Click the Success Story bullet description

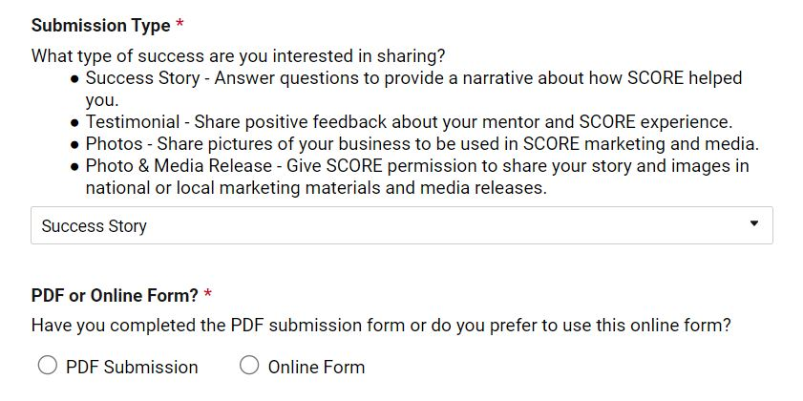pyautogui.click(x=413, y=78)
